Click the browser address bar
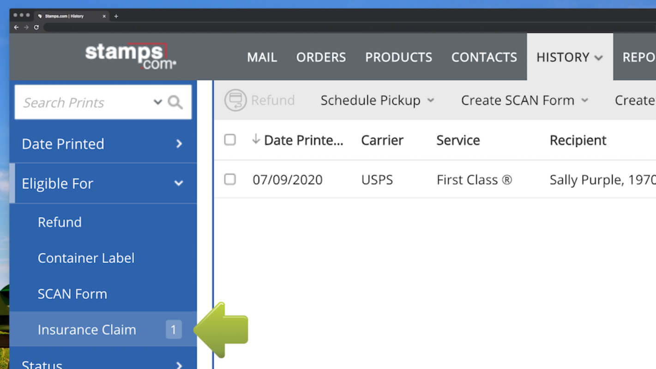Viewport: 656px width, 369px height. [349, 27]
